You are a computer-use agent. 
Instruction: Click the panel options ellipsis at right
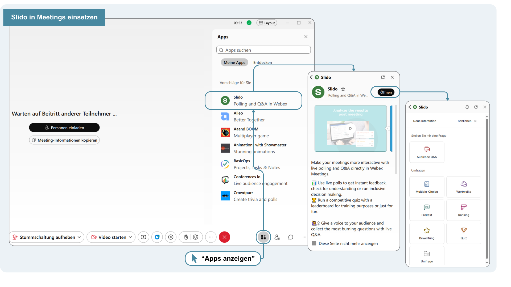point(304,237)
